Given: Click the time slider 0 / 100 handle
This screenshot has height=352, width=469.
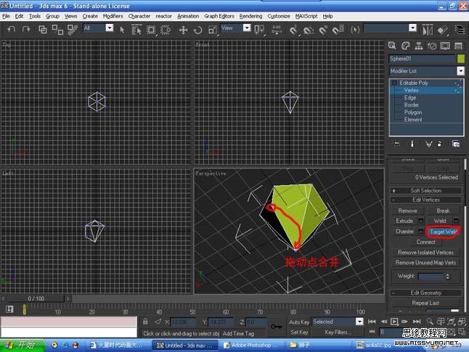Looking at the screenshot, I should pos(36,298).
